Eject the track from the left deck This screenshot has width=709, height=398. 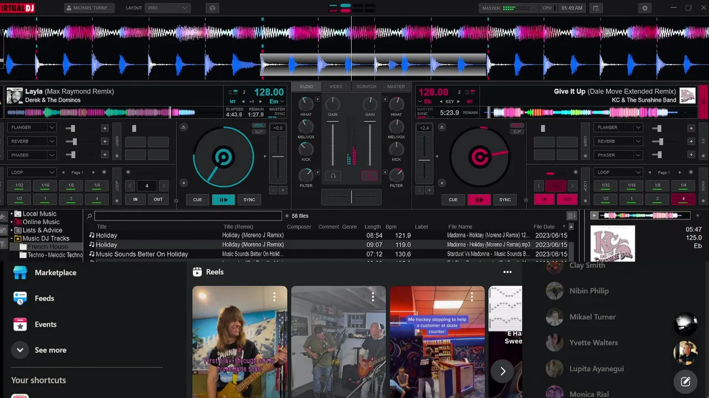(183, 127)
